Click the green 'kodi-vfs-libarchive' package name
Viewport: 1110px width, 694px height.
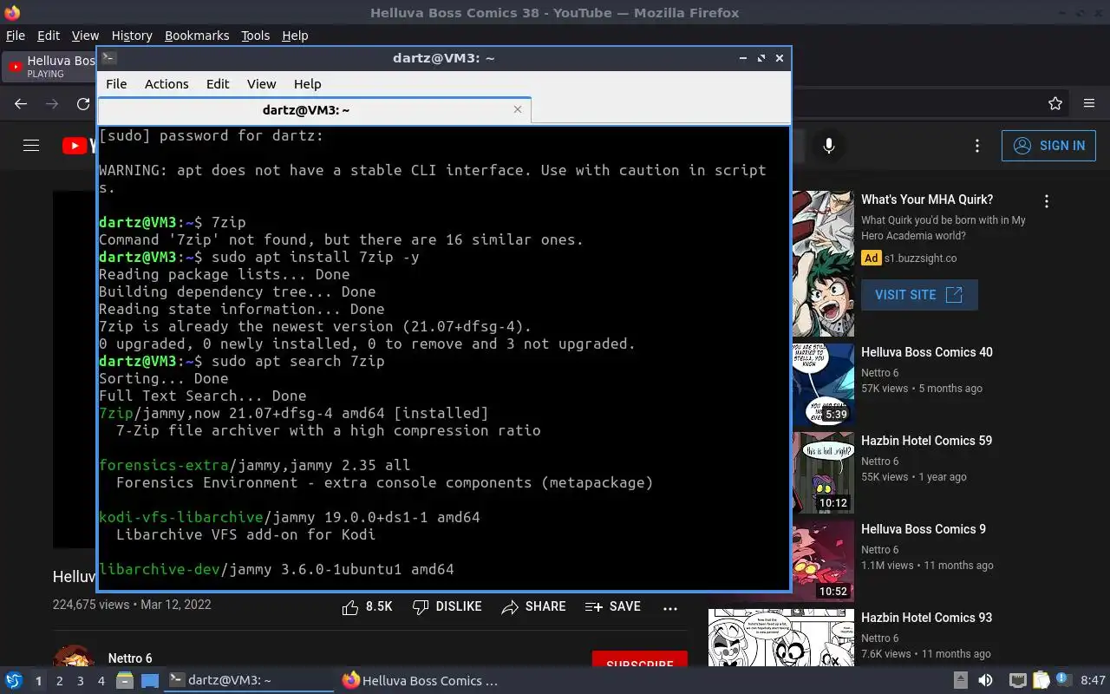pyautogui.click(x=180, y=517)
